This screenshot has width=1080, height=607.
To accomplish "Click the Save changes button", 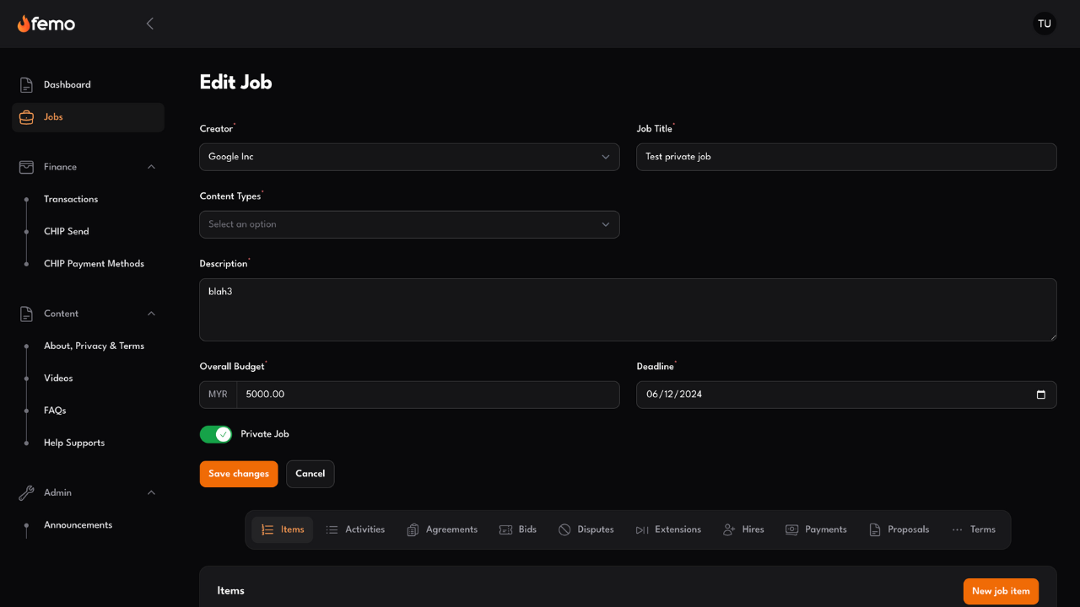I will click(239, 474).
